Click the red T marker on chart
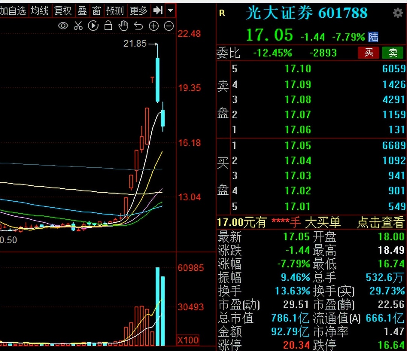Screen dimensions: 407x351 pyautogui.click(x=152, y=80)
